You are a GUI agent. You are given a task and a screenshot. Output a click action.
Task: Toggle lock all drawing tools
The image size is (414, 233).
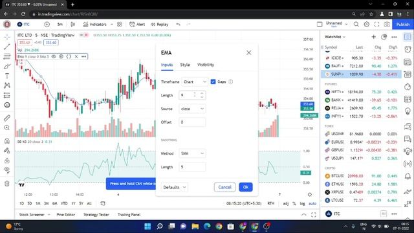7,161
